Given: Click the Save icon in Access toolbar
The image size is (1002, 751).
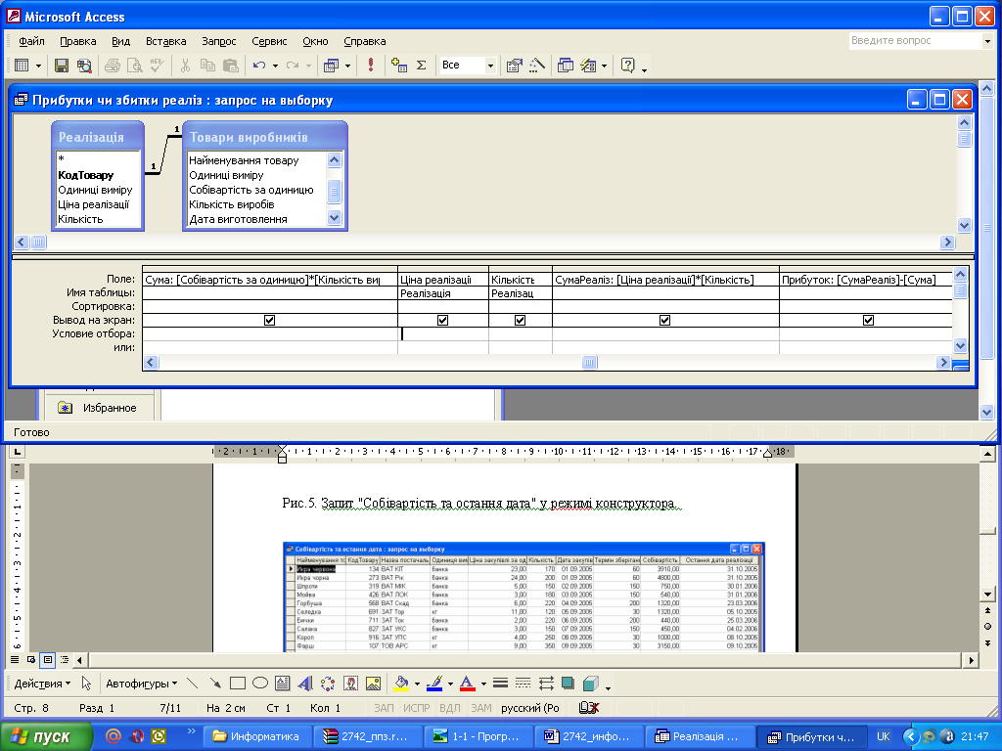Looking at the screenshot, I should [62, 66].
